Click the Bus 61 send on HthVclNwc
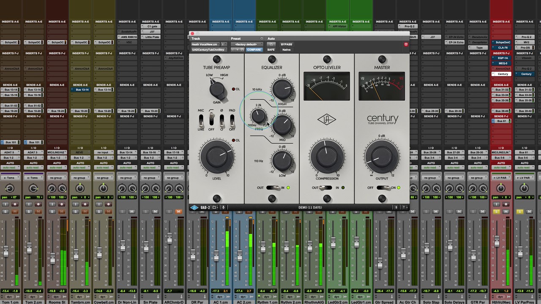 (502, 121)
